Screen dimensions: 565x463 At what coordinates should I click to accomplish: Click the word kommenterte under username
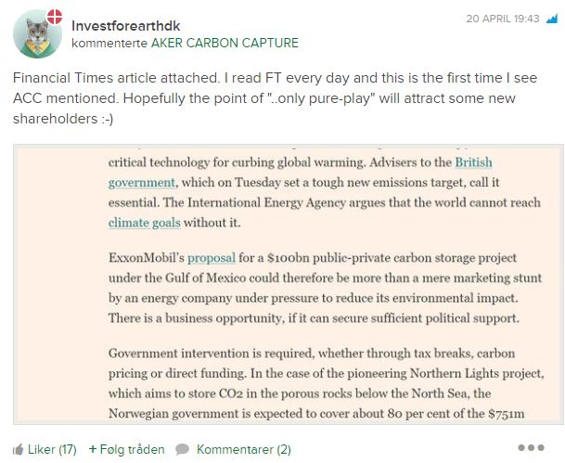pos(106,43)
